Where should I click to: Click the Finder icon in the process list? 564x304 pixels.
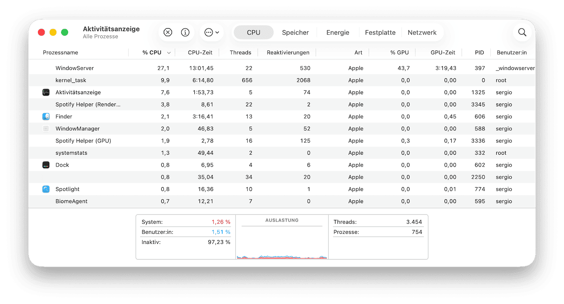(46, 116)
